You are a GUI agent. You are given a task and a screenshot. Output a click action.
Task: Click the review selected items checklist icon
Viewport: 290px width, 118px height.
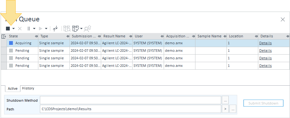click(76, 29)
